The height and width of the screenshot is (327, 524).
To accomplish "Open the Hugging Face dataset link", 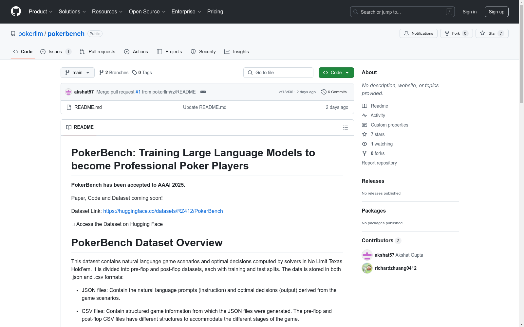I will (163, 211).
